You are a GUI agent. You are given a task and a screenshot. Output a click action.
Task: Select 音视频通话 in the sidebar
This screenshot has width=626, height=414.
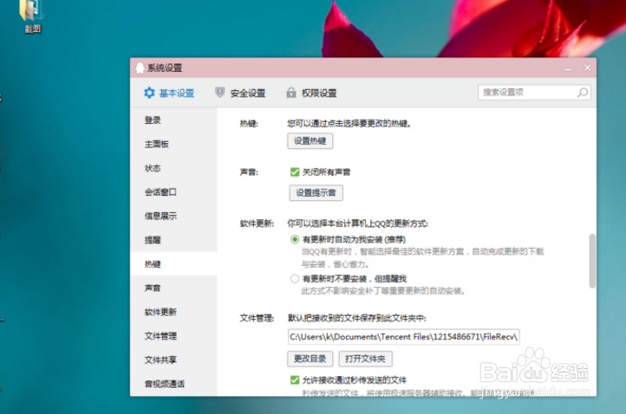[x=173, y=384]
